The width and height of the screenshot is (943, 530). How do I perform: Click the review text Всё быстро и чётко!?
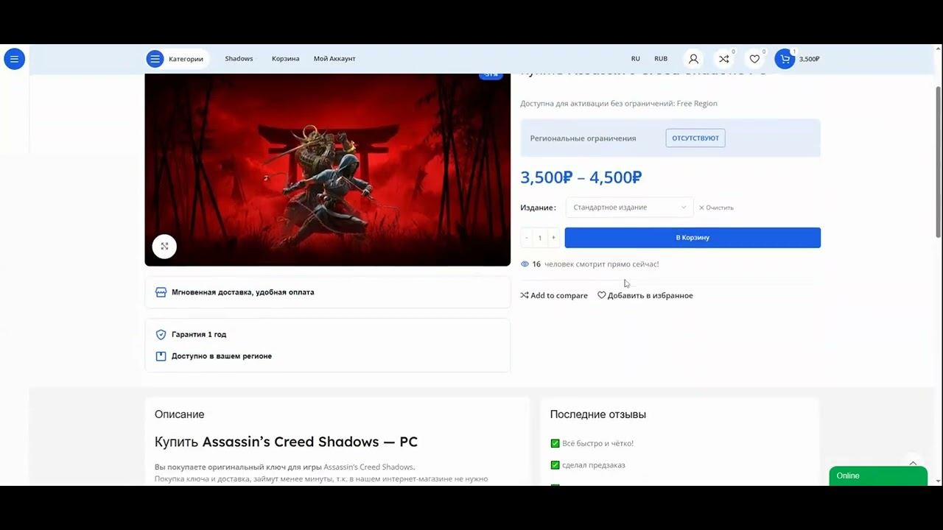click(597, 443)
